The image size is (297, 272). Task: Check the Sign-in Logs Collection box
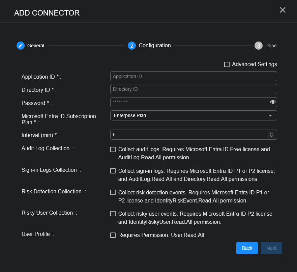pyautogui.click(x=113, y=171)
